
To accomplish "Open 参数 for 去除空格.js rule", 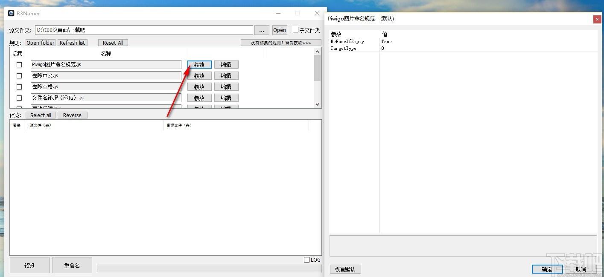I will coord(199,87).
